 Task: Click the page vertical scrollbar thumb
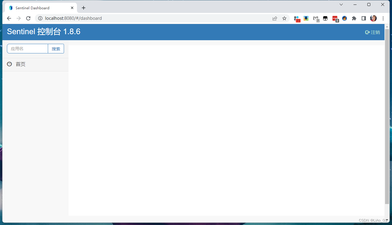coord(387,116)
